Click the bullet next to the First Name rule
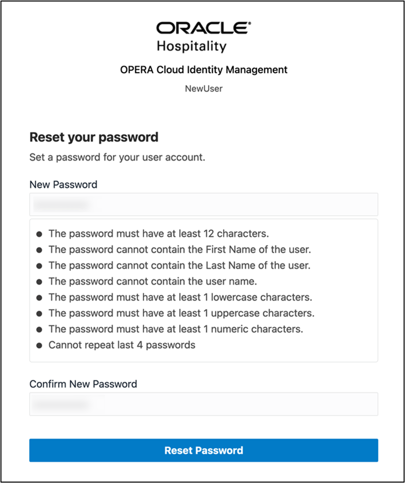405x483 pixels. pyautogui.click(x=40, y=249)
